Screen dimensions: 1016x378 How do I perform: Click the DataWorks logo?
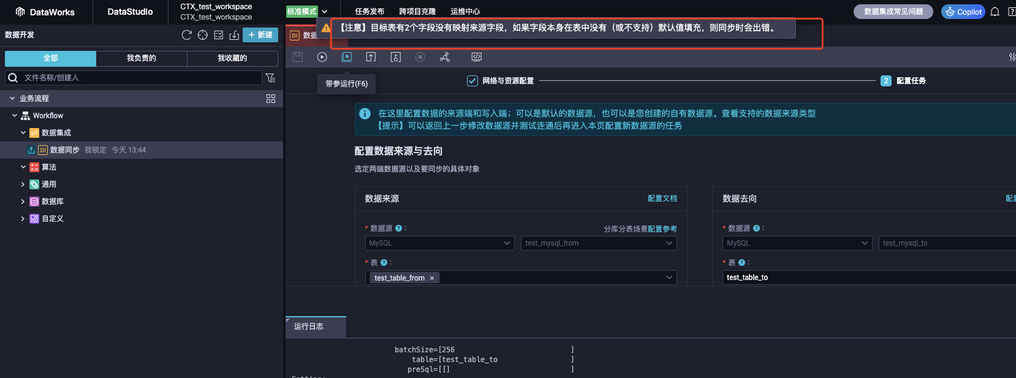click(x=45, y=12)
